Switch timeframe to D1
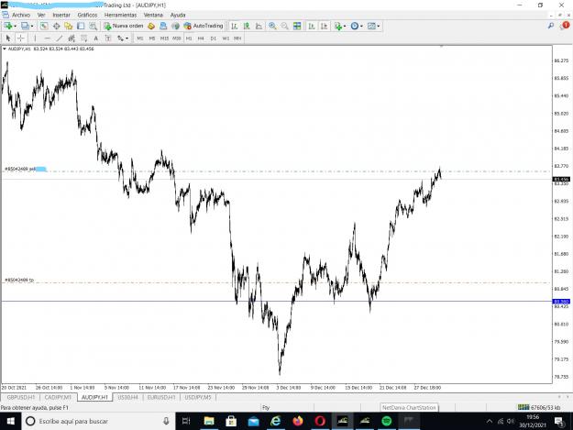The width and height of the screenshot is (573, 430). click(214, 39)
